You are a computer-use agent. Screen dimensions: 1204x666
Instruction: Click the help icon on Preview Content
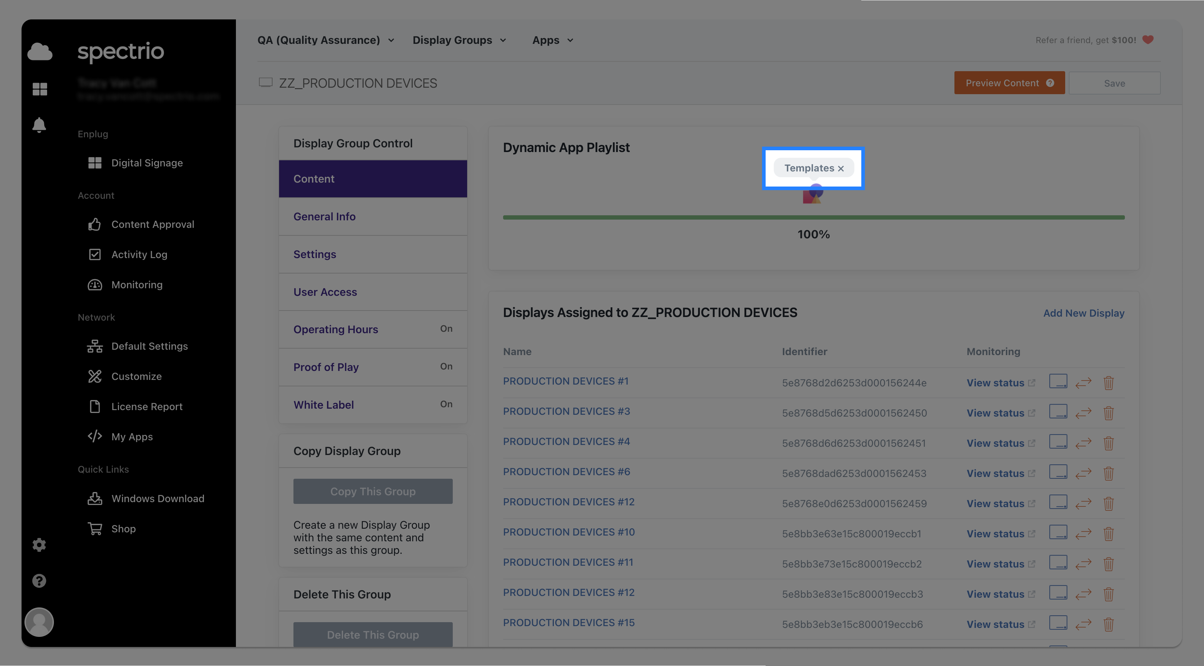coord(1050,83)
